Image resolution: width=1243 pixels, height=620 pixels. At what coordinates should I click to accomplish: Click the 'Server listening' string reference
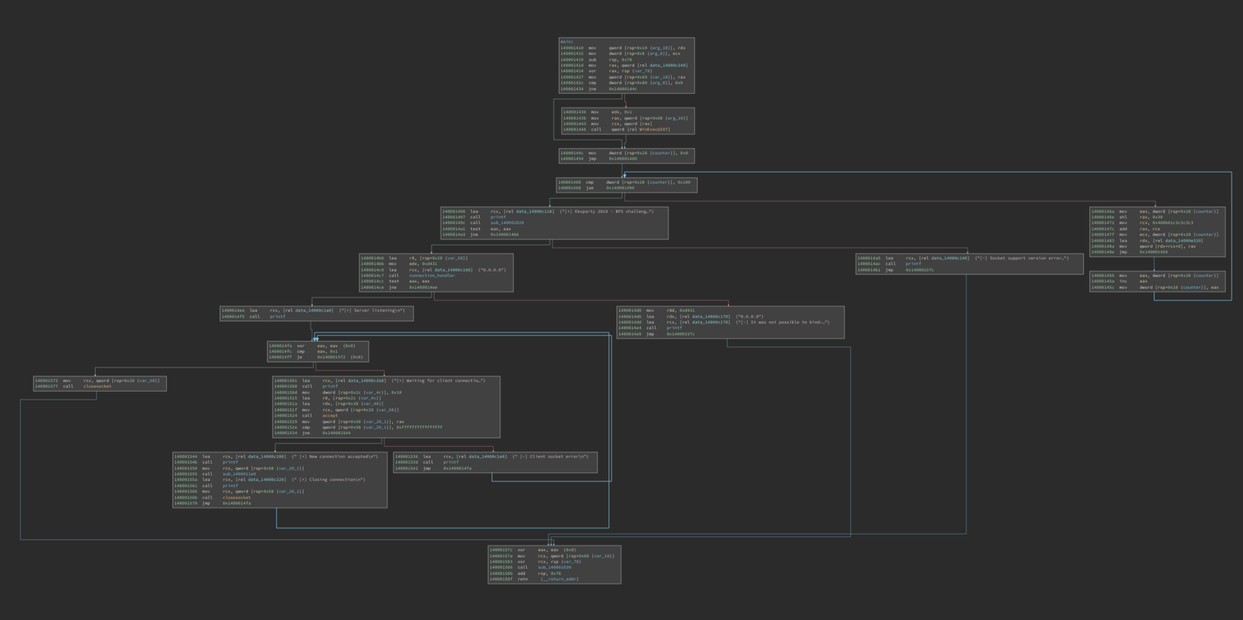click(372, 310)
